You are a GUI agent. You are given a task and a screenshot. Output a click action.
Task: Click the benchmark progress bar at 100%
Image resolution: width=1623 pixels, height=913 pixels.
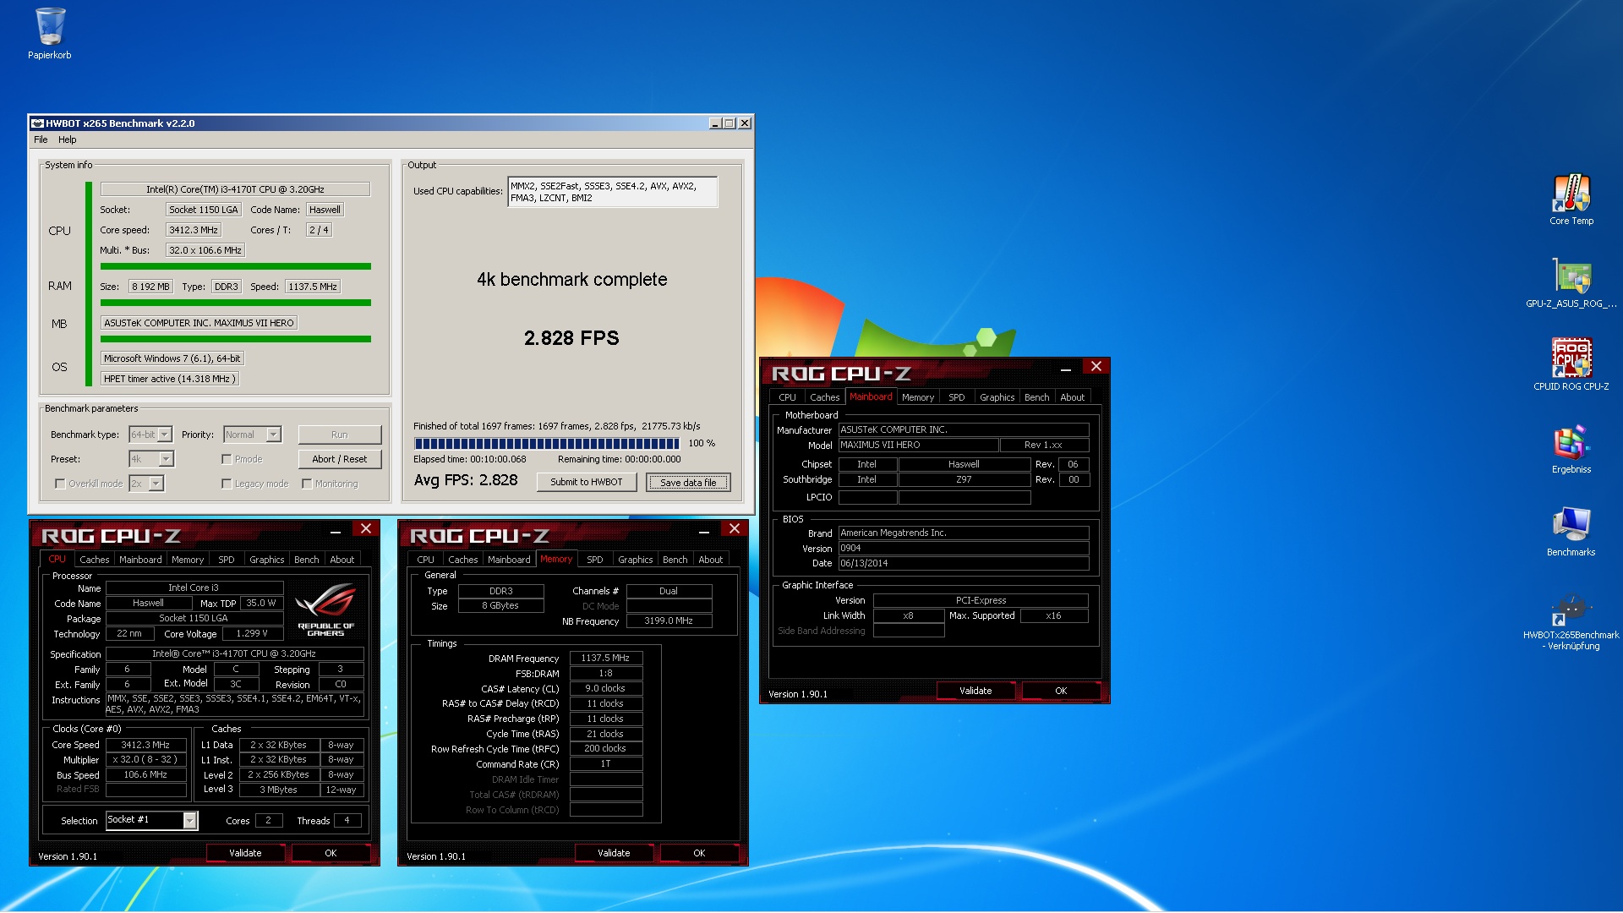click(546, 443)
